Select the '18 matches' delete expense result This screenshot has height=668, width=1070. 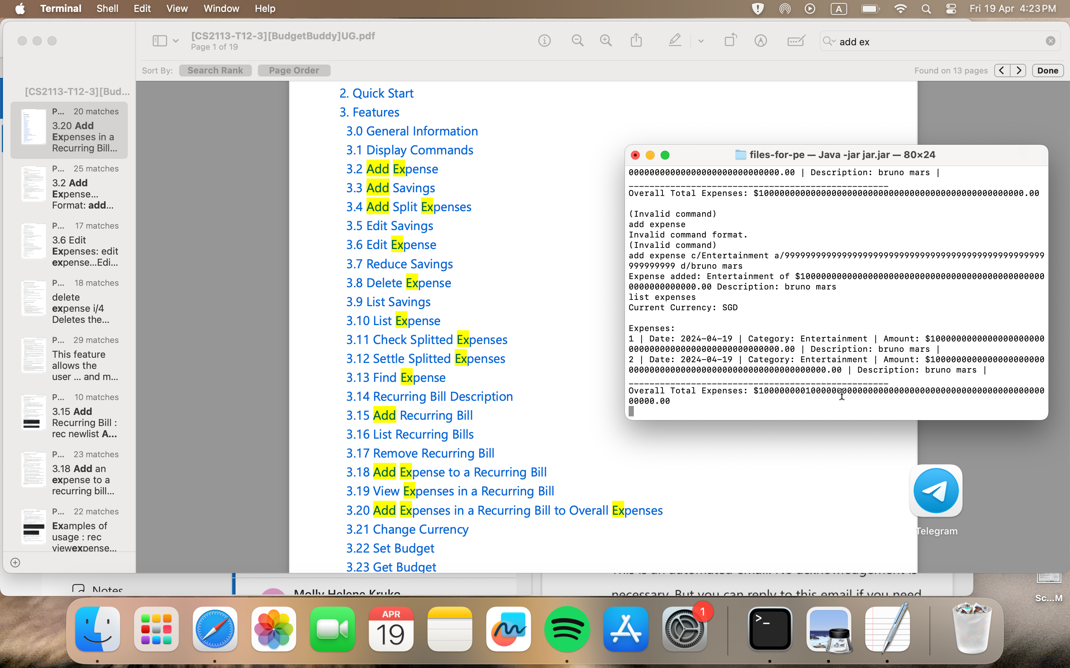coord(69,301)
